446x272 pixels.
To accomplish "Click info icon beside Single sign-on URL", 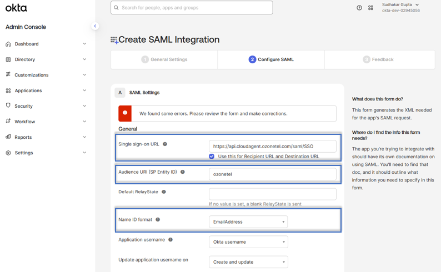I will click(165, 144).
